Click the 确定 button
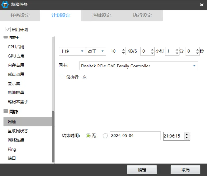207x176 pixels. tap(142, 170)
